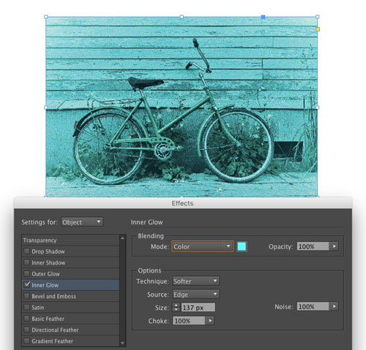Image resolution: width=366 pixels, height=350 pixels.
Task: Enable the Inner Shadow checkbox
Action: click(x=27, y=262)
